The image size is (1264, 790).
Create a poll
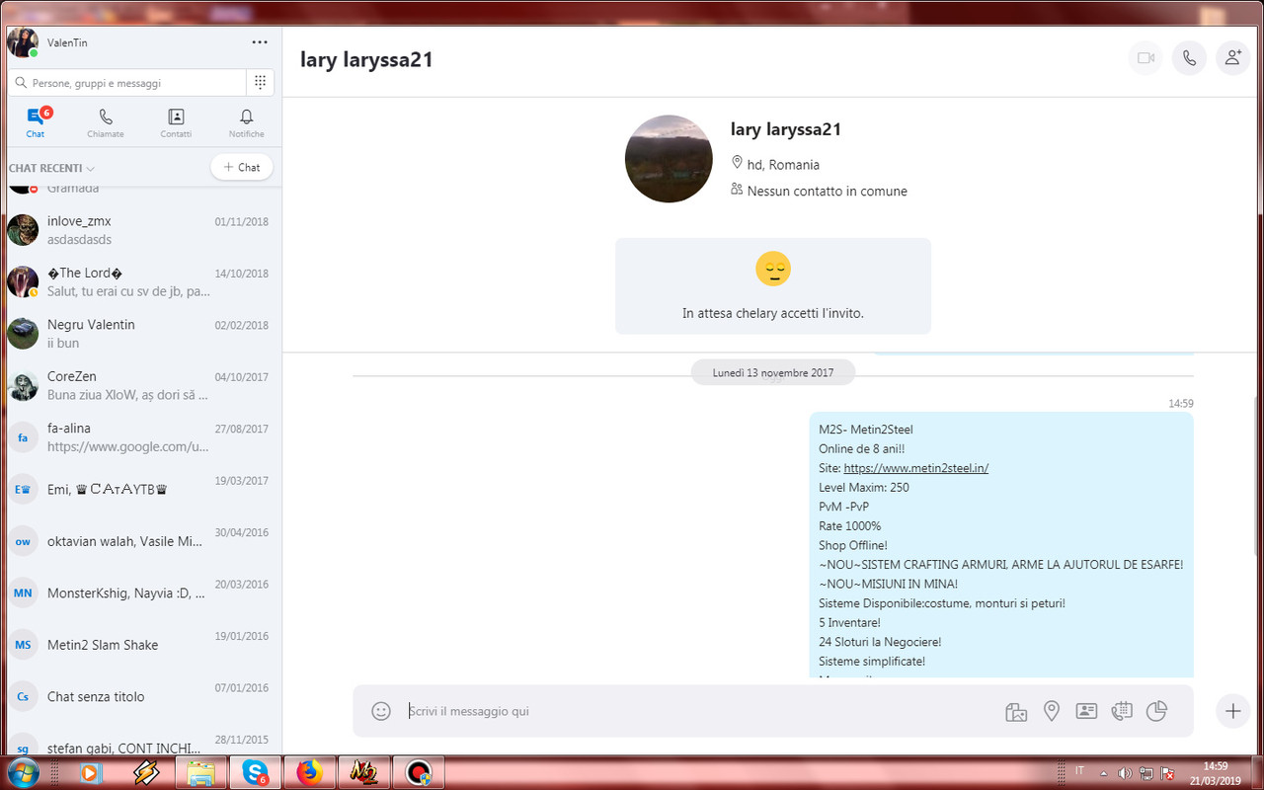pyautogui.click(x=1157, y=711)
